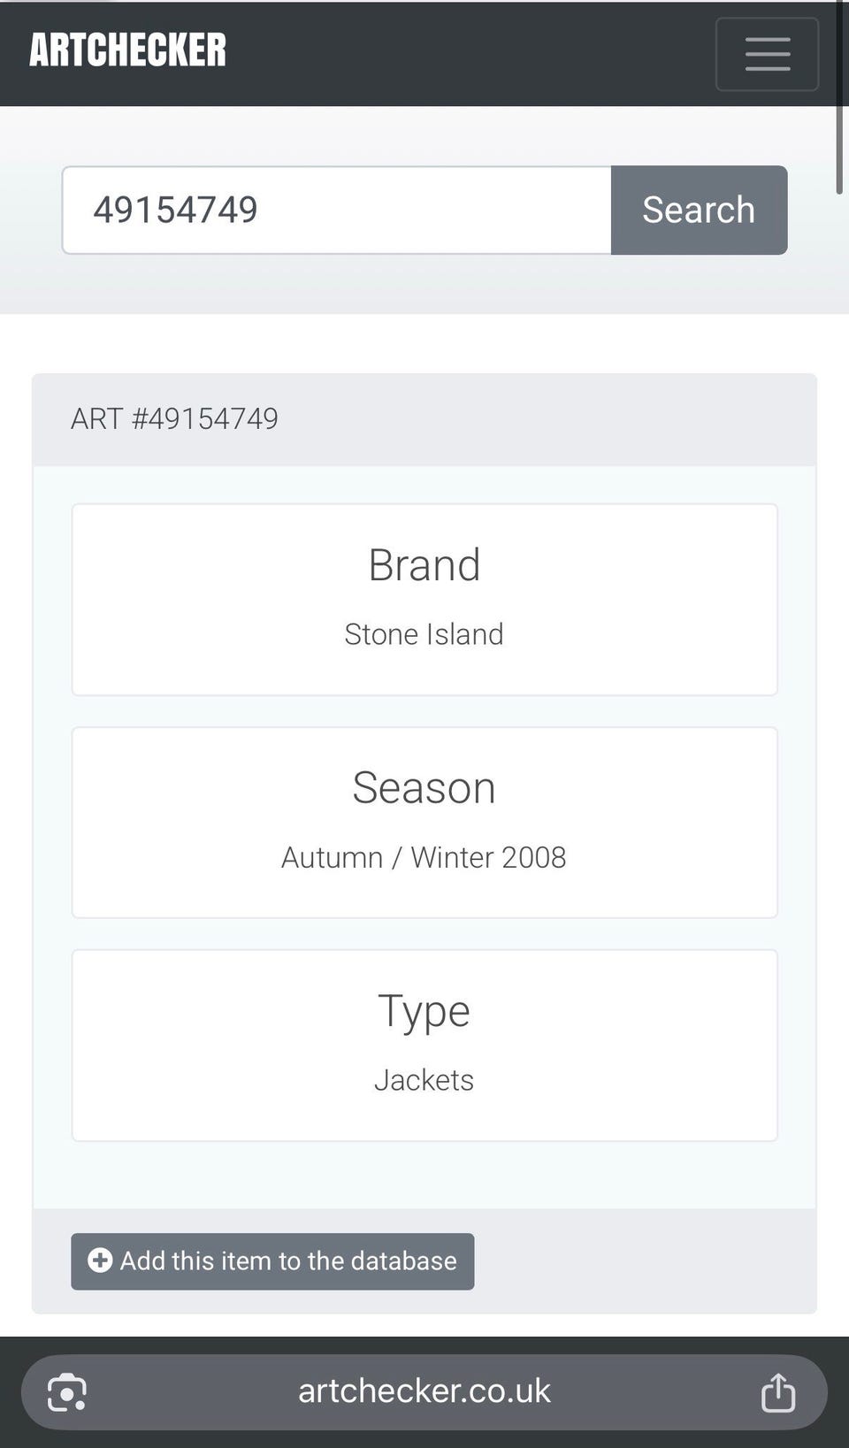Viewport: 849px width, 1448px height.
Task: Click the ART #49154749 result header
Action: pyautogui.click(x=174, y=418)
